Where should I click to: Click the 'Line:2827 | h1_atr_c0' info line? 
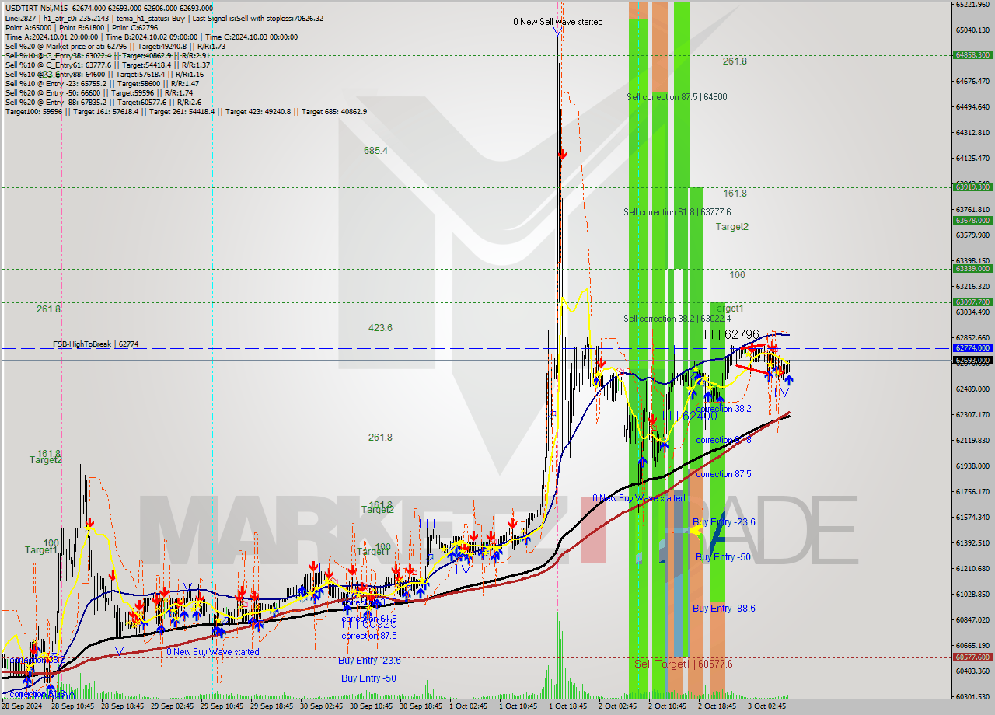(164, 18)
